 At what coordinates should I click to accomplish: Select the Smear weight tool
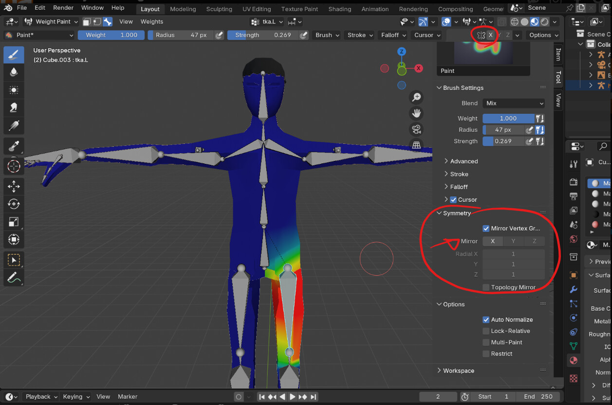click(14, 107)
